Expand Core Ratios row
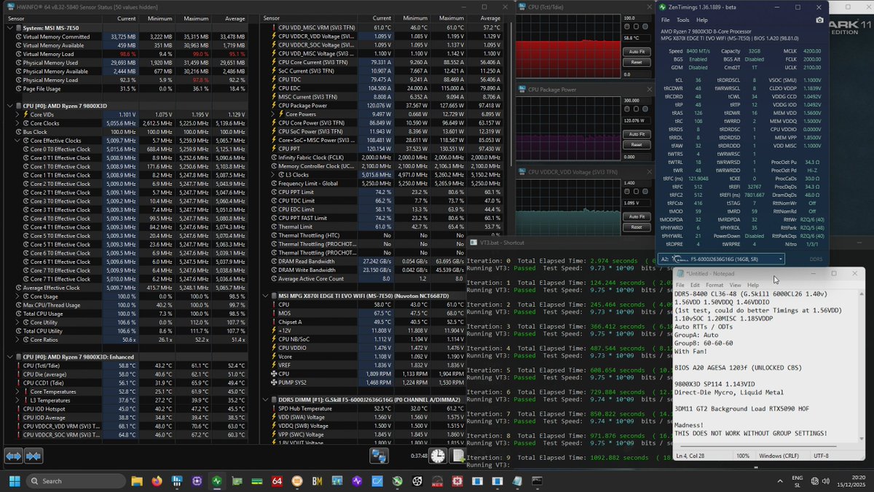This screenshot has height=492, width=874. tap(17, 340)
